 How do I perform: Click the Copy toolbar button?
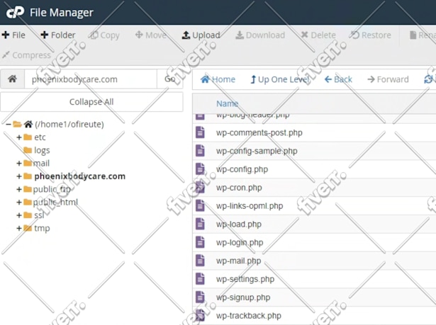105,35
